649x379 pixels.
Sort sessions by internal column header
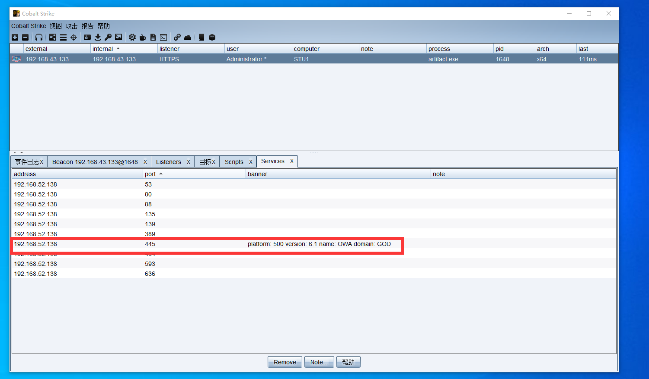pos(124,49)
